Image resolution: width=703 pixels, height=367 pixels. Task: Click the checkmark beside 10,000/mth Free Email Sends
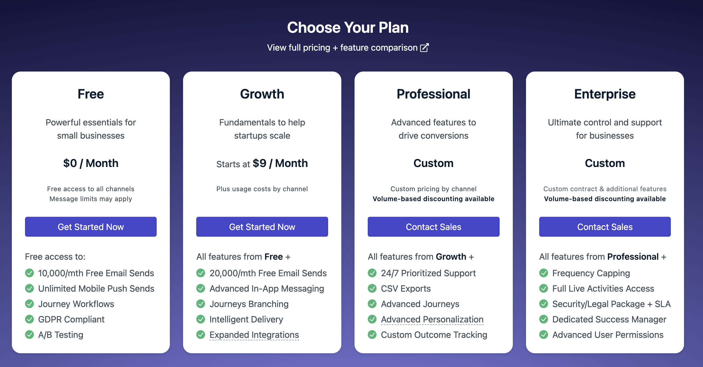(x=29, y=273)
